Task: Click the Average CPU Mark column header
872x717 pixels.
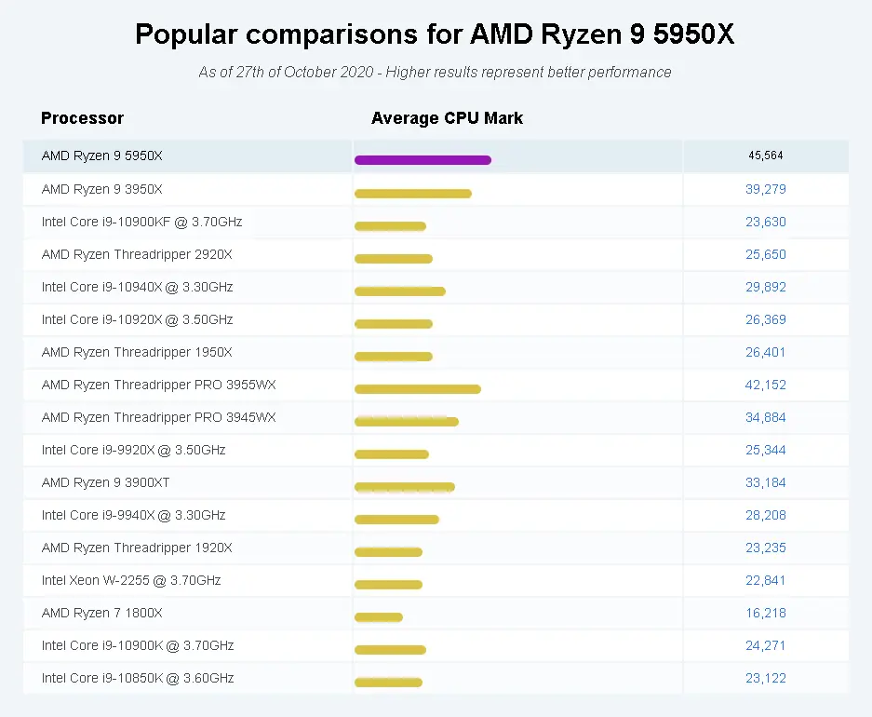Action: point(447,118)
